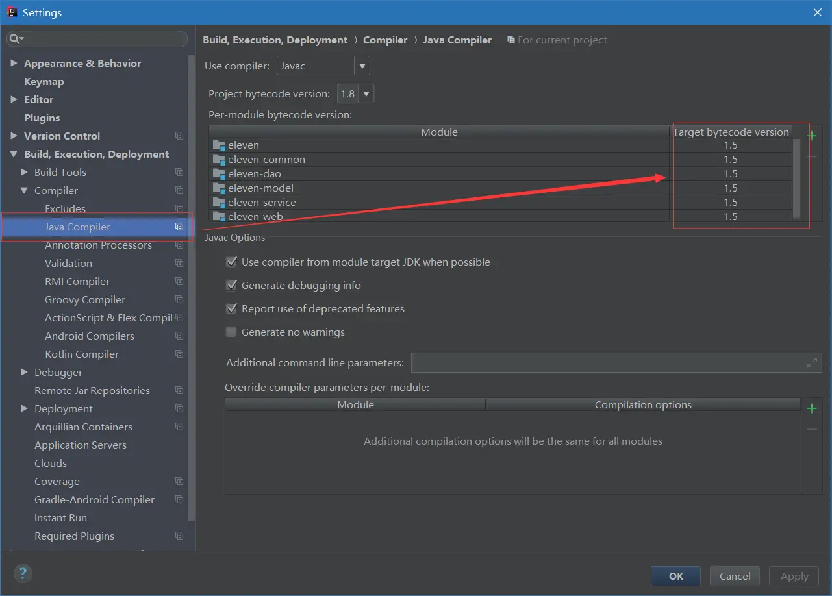Add an override compiler parameters module

point(811,408)
